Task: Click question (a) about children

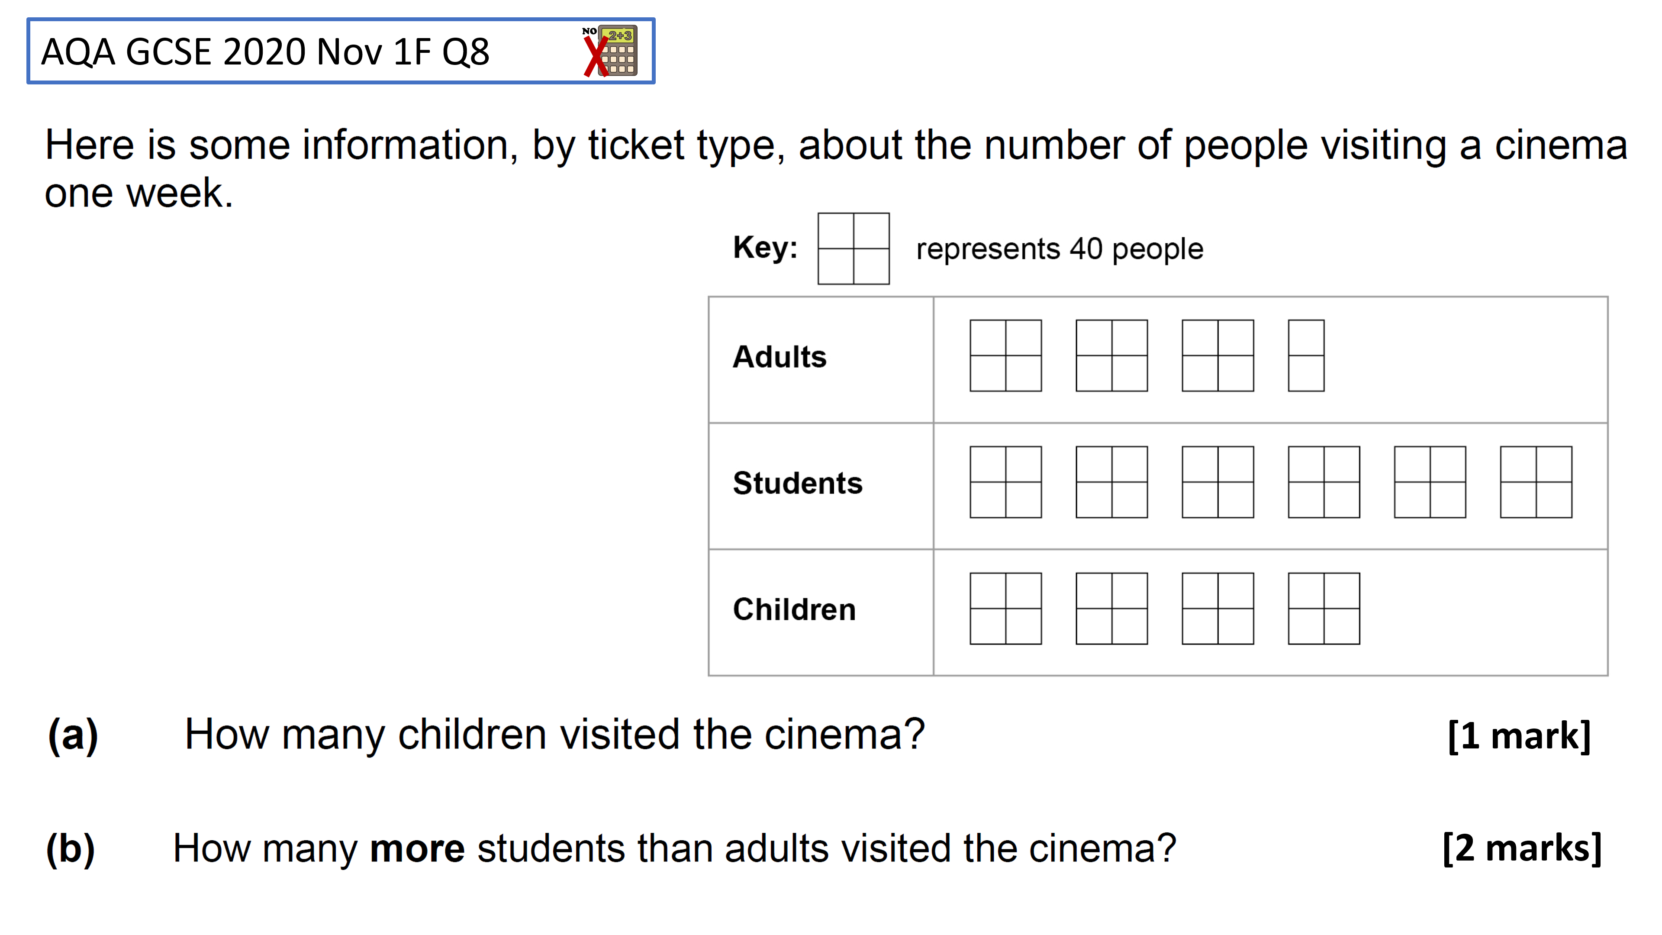Action: click(x=554, y=735)
